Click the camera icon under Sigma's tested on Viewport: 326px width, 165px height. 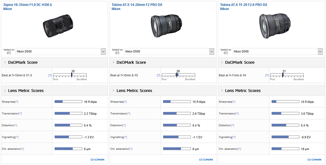[9, 53]
